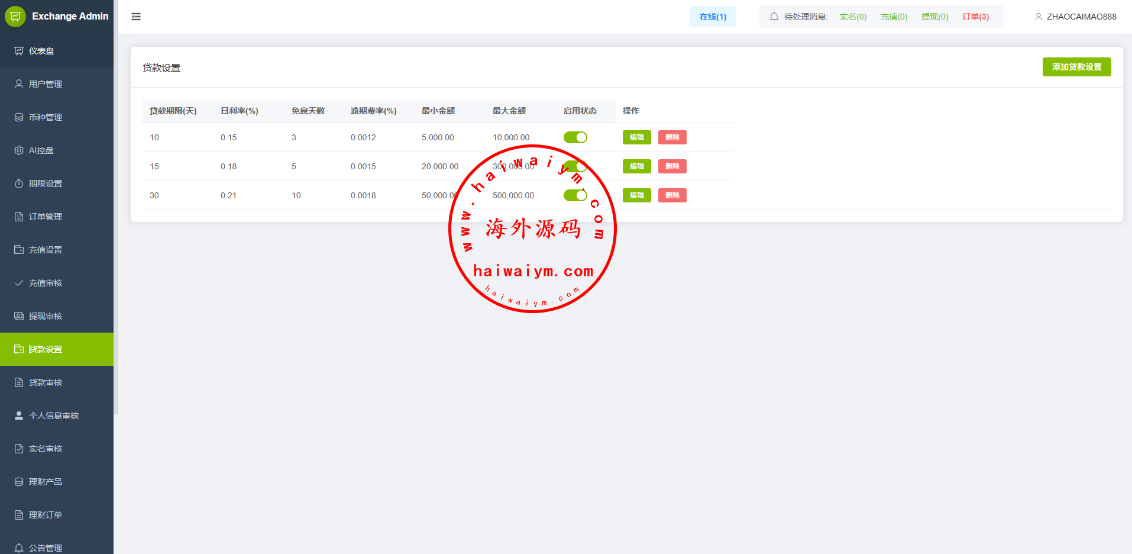Image resolution: width=1132 pixels, height=554 pixels.
Task: Click the hamburger menu collapse icon
Action: point(136,17)
